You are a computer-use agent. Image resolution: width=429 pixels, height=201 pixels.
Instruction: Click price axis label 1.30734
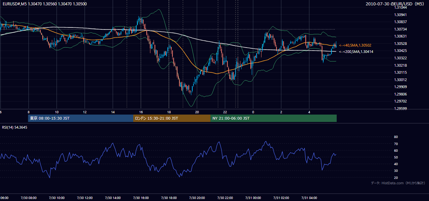401,29
